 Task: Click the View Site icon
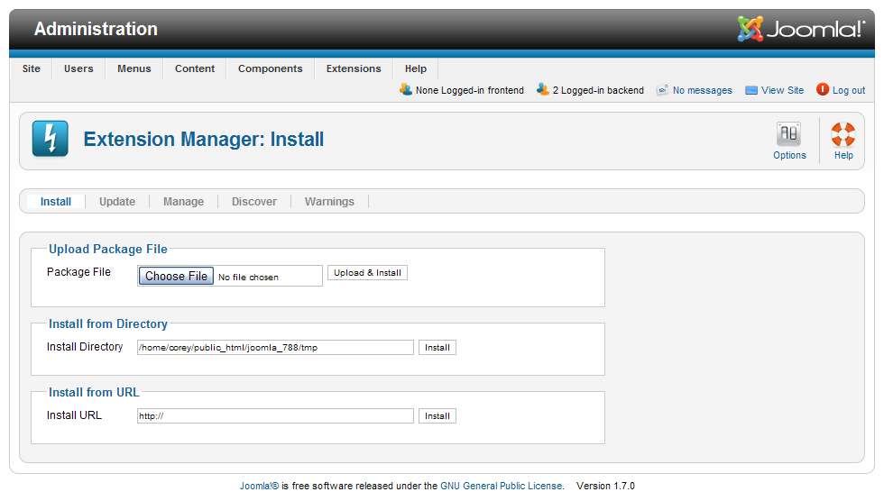point(751,90)
